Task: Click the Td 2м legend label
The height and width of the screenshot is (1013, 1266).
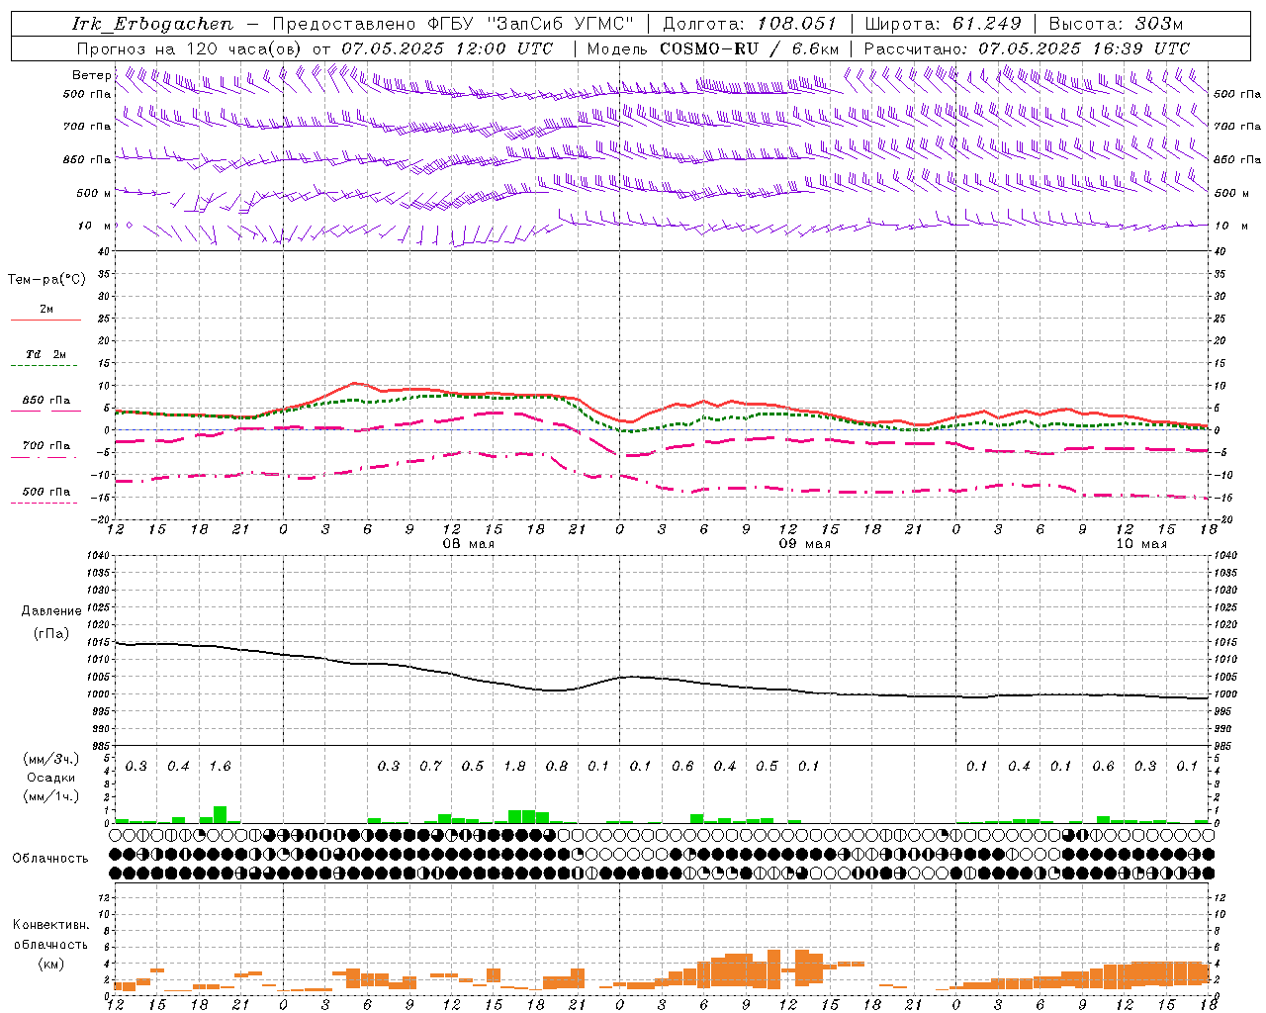Action: pyautogui.click(x=46, y=353)
